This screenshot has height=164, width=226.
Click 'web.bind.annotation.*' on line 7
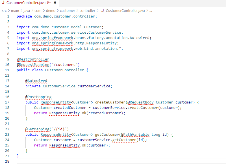tap(98, 49)
